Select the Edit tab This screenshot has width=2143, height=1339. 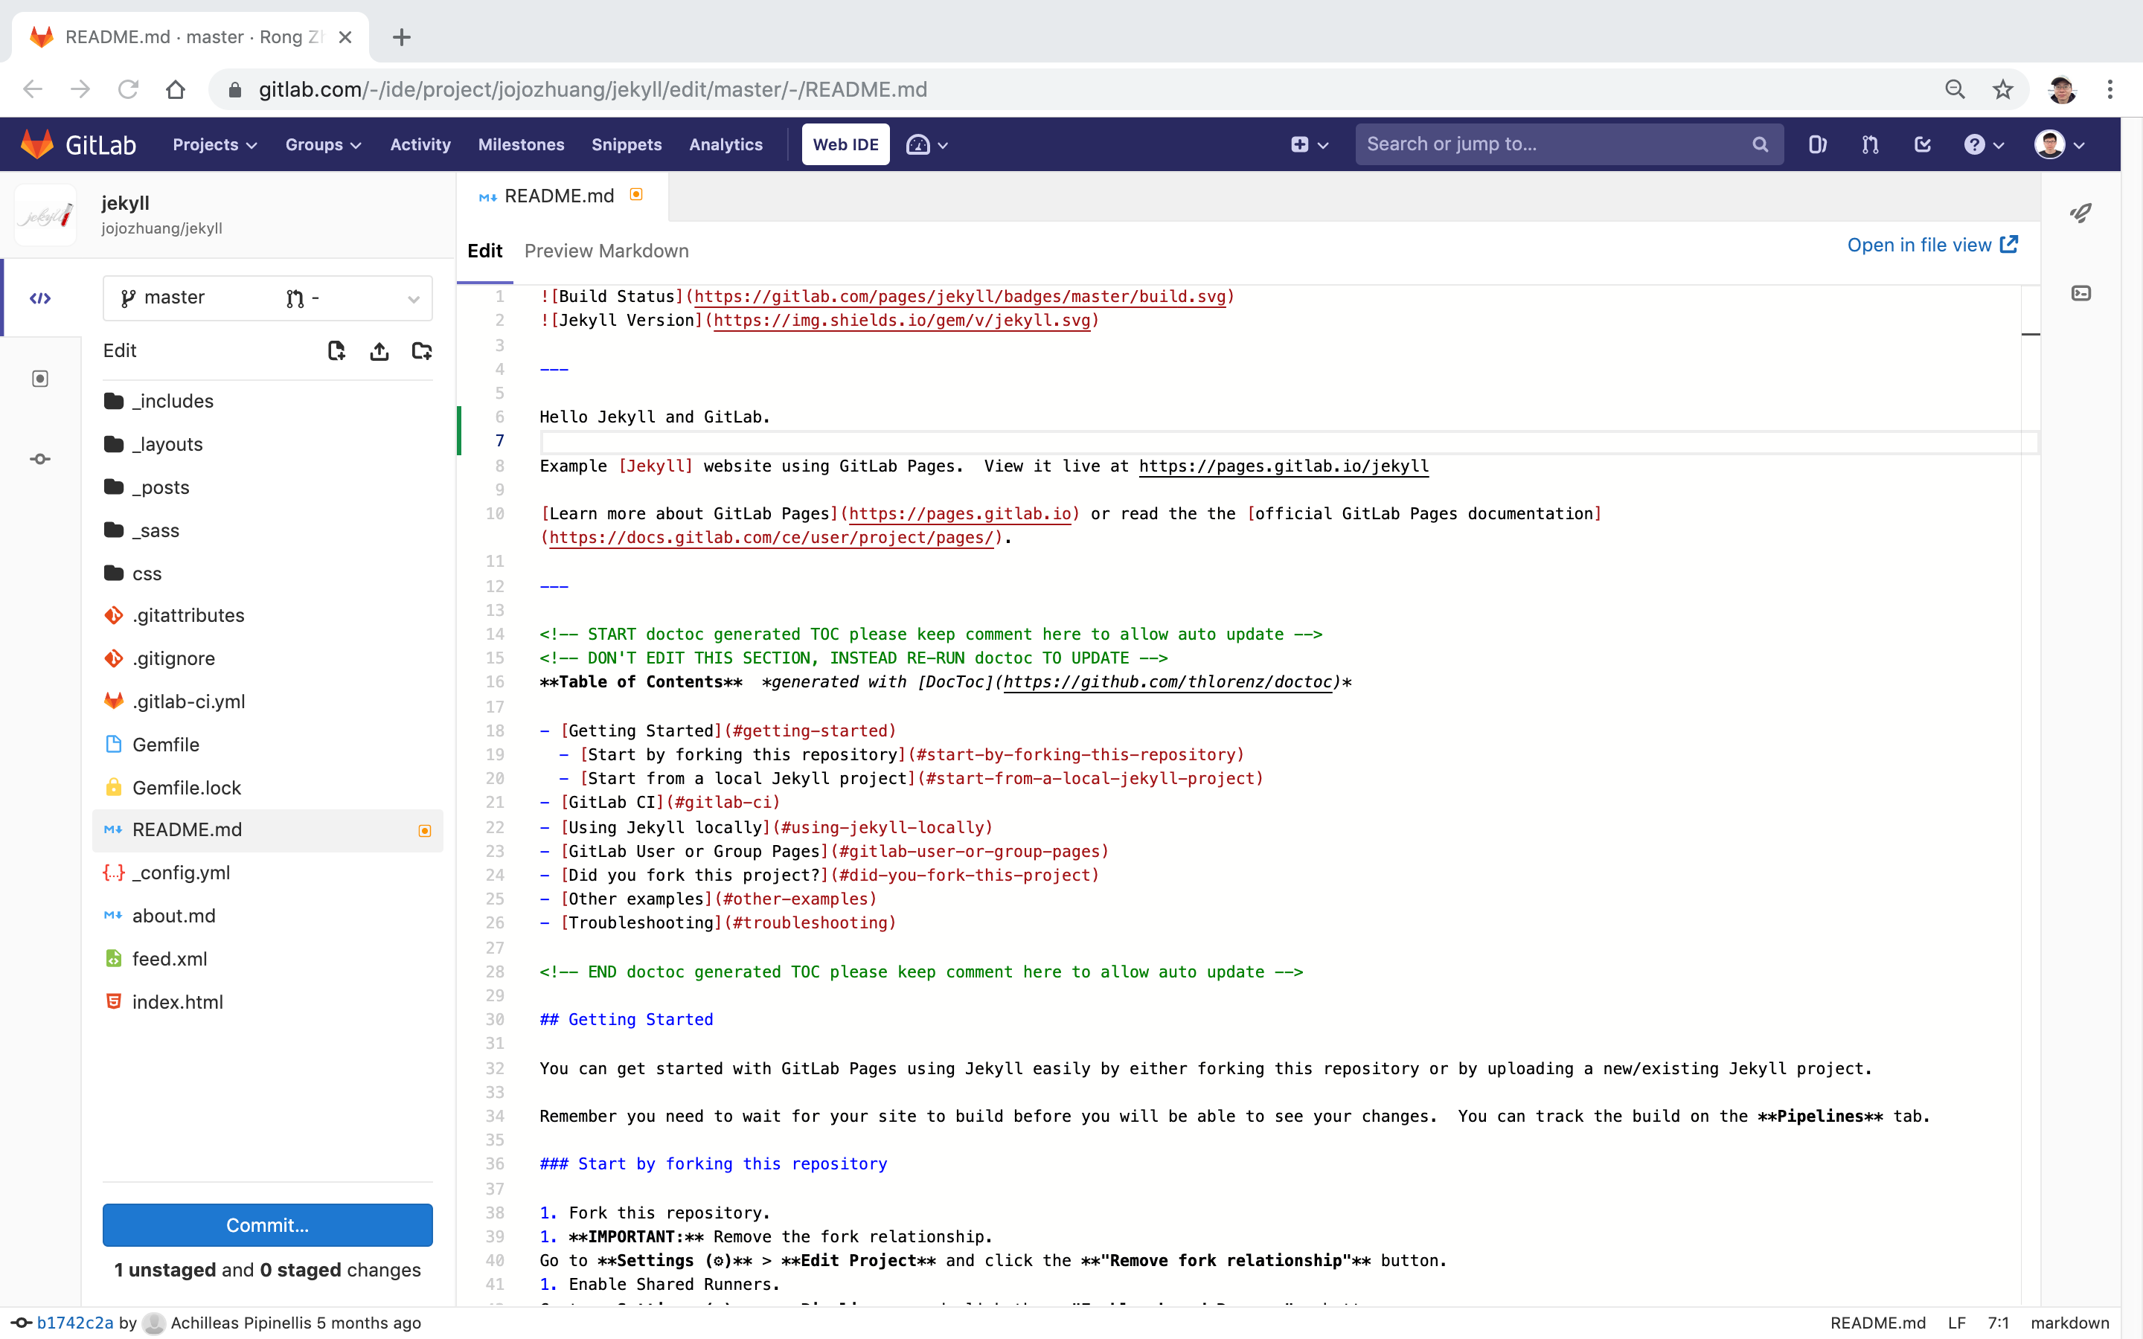pyautogui.click(x=484, y=251)
